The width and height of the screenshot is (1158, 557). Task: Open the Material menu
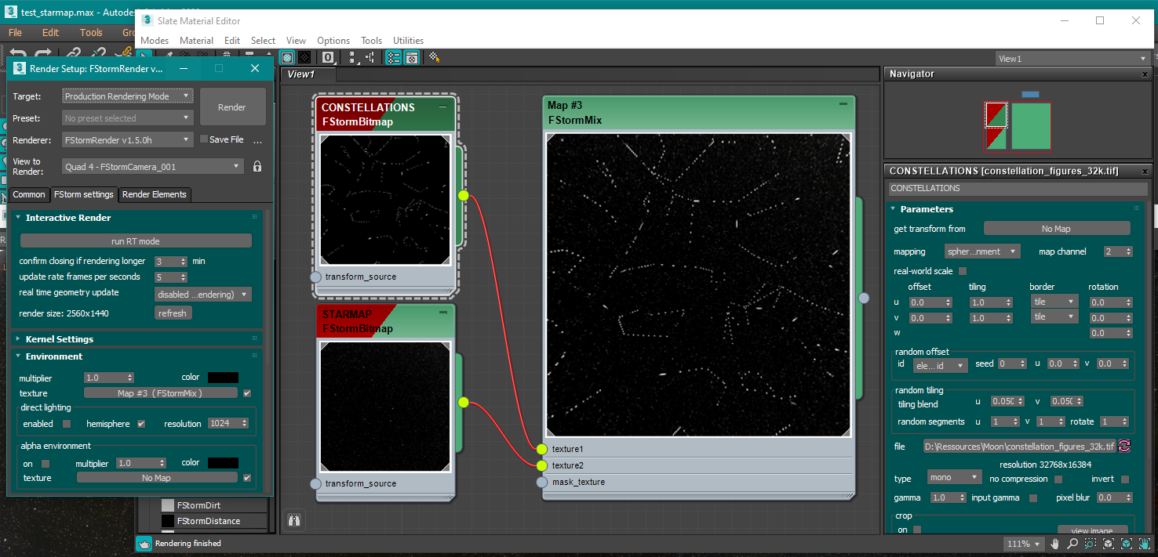[x=196, y=41]
